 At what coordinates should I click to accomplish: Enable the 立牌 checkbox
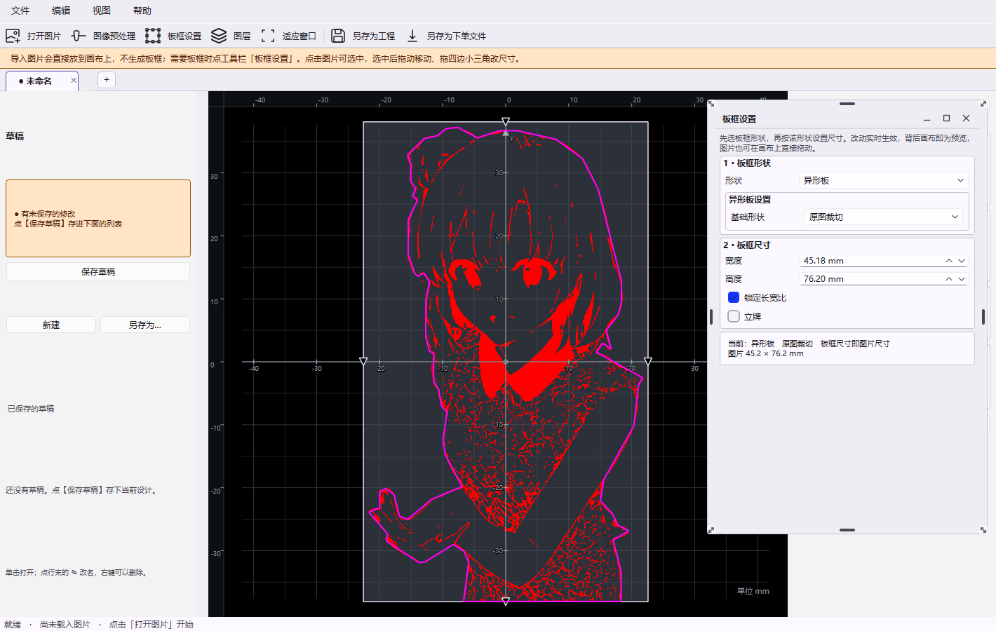[x=734, y=316]
